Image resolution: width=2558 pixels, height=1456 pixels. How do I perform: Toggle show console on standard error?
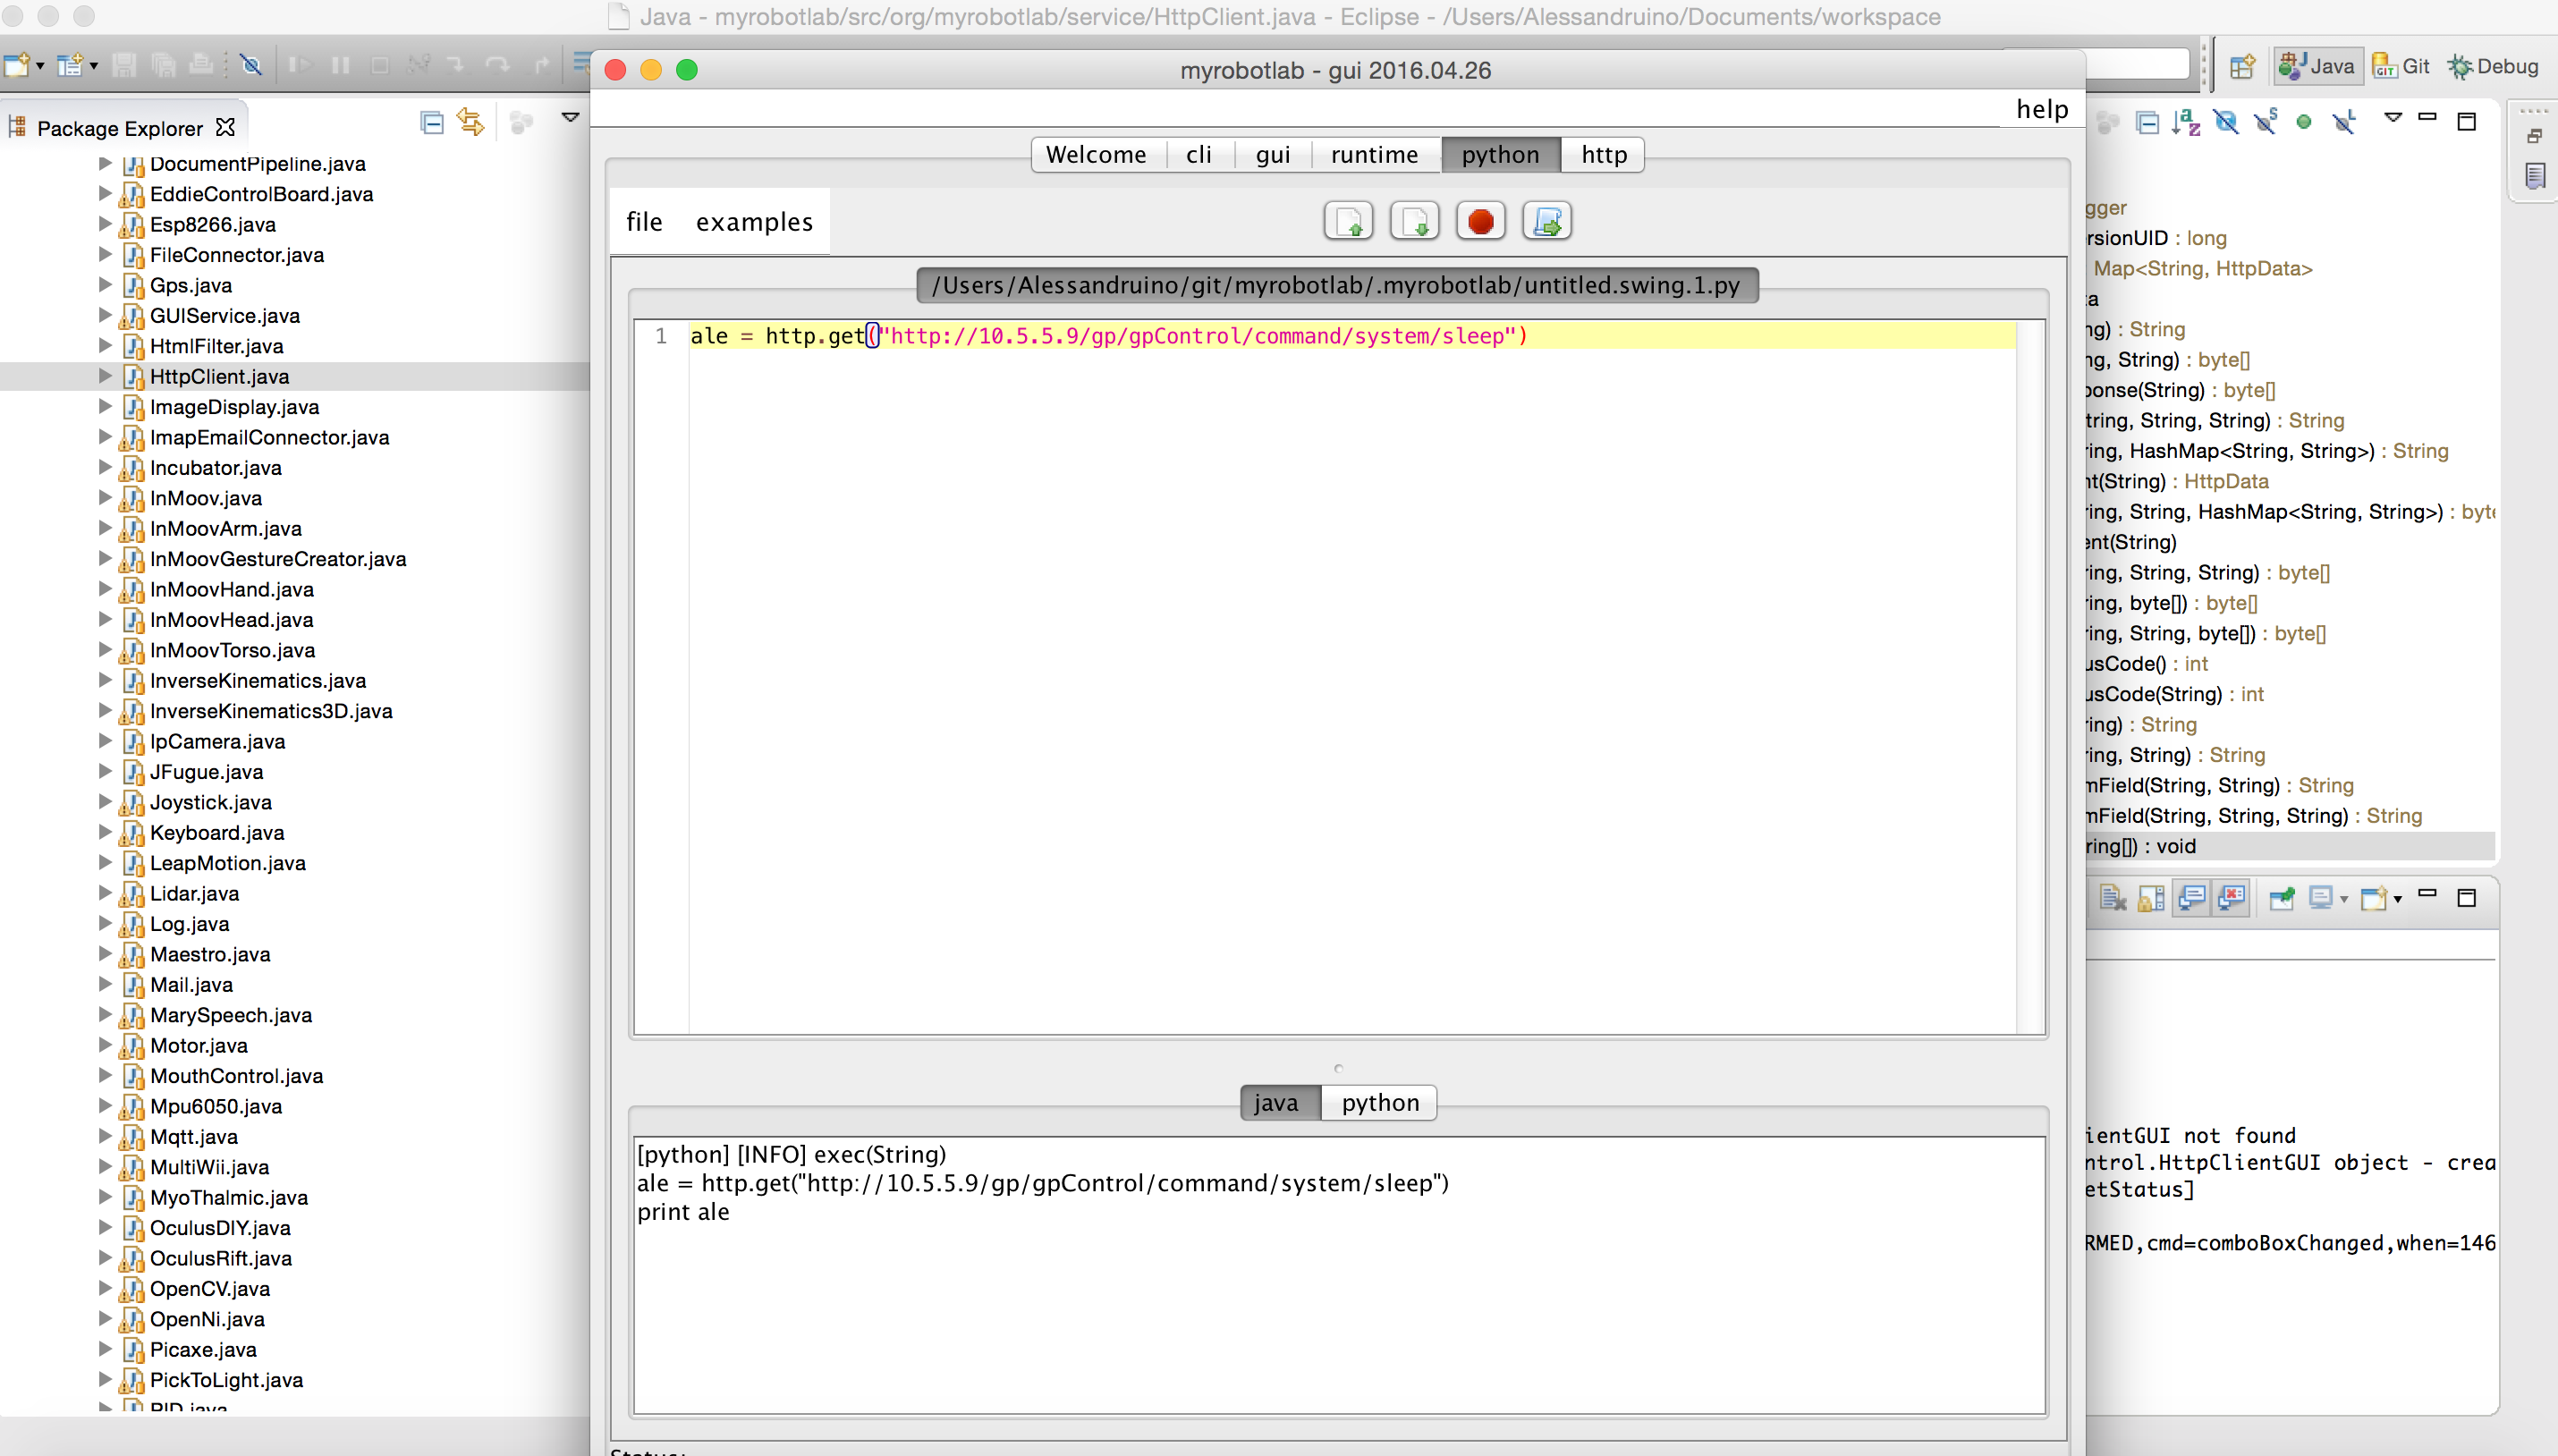tap(2232, 897)
